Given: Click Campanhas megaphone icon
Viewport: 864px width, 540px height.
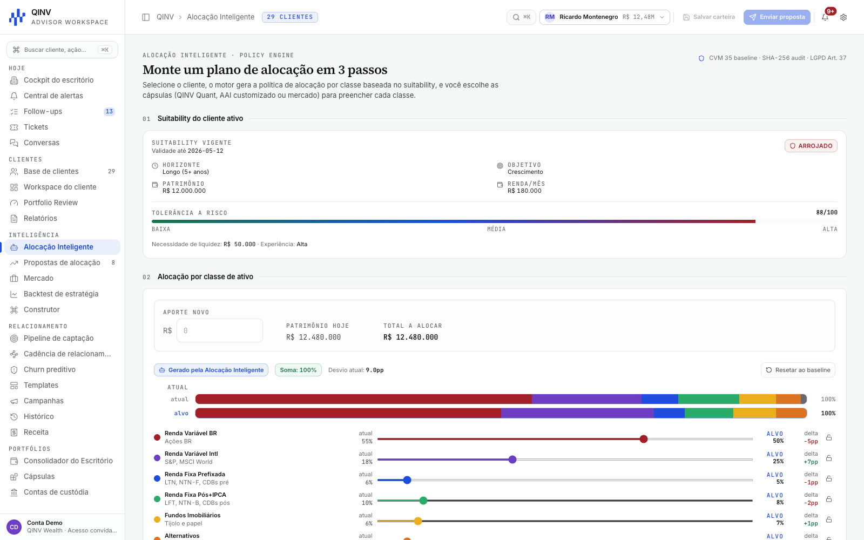Looking at the screenshot, I should click(x=14, y=401).
